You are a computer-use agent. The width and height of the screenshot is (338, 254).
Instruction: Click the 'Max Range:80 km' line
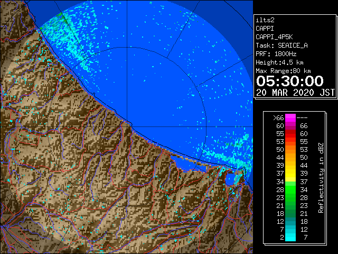point(283,71)
